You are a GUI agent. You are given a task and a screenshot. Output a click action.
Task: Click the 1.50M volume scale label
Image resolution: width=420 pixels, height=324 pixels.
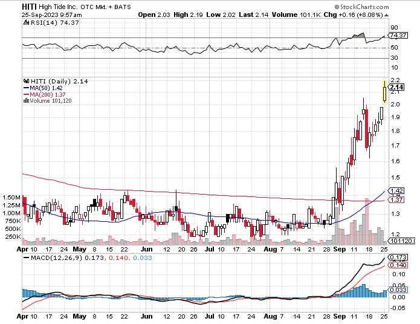11,198
